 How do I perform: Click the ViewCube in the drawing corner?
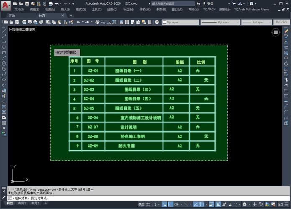(276, 32)
